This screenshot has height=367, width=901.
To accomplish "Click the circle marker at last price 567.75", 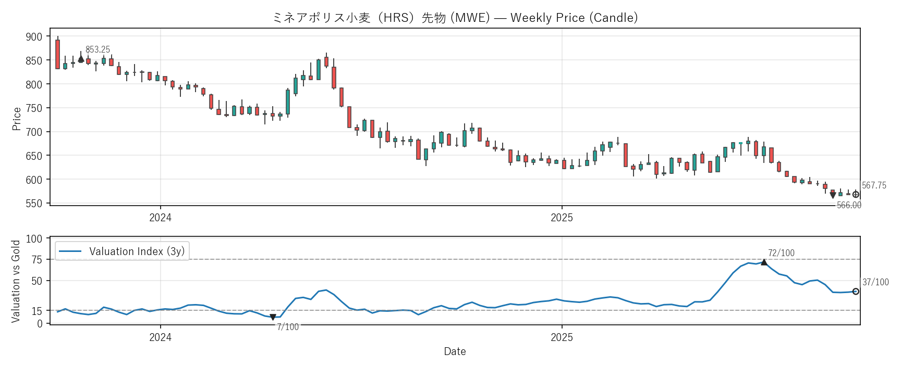I will coord(856,195).
